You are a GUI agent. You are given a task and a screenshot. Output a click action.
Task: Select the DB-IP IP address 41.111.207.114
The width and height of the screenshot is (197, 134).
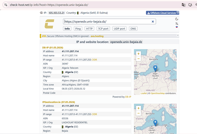(70, 51)
